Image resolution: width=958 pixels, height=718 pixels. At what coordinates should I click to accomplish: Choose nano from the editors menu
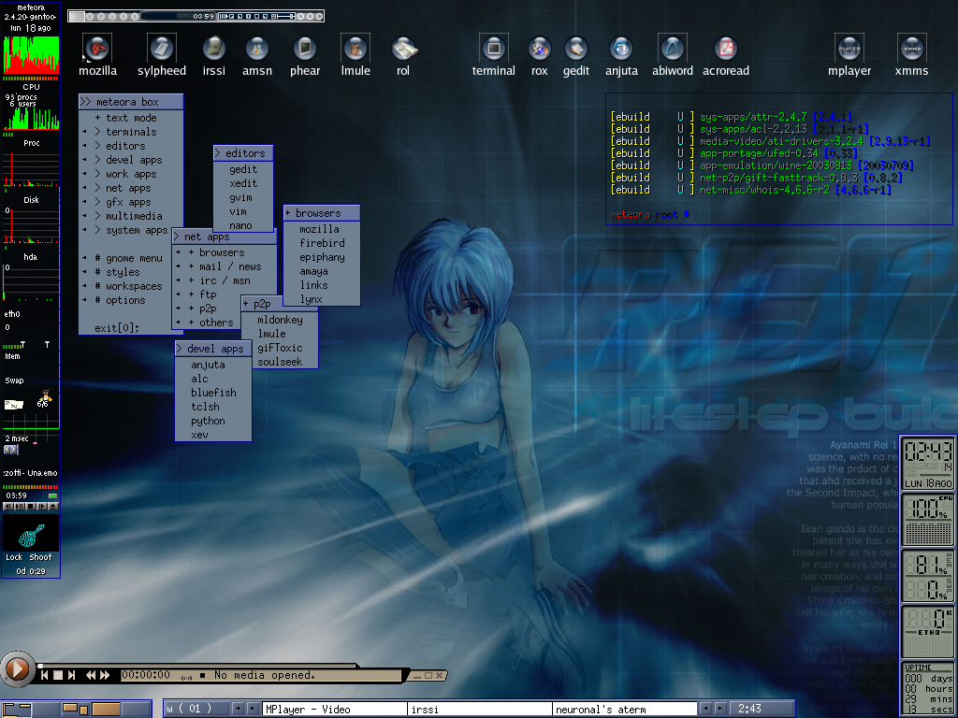click(243, 225)
